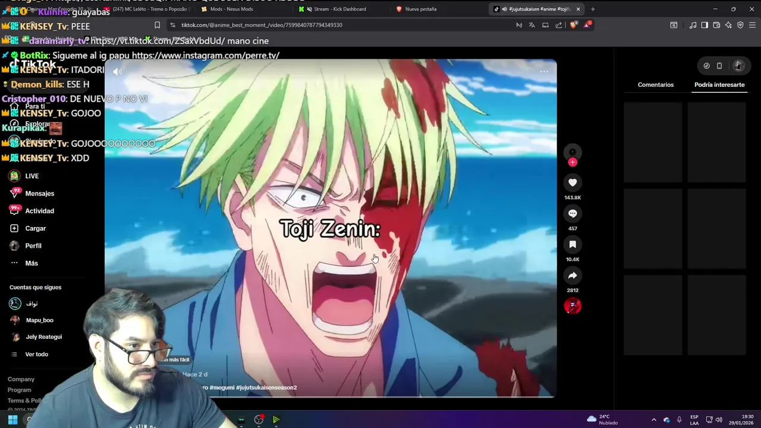Image resolution: width=761 pixels, height=428 pixels.
Task: Open the translate page icon in address bar
Action: click(x=532, y=25)
